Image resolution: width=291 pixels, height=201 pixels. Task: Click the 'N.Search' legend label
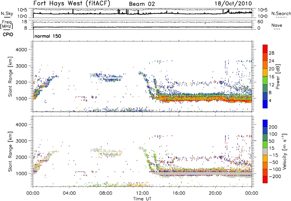(x=281, y=13)
